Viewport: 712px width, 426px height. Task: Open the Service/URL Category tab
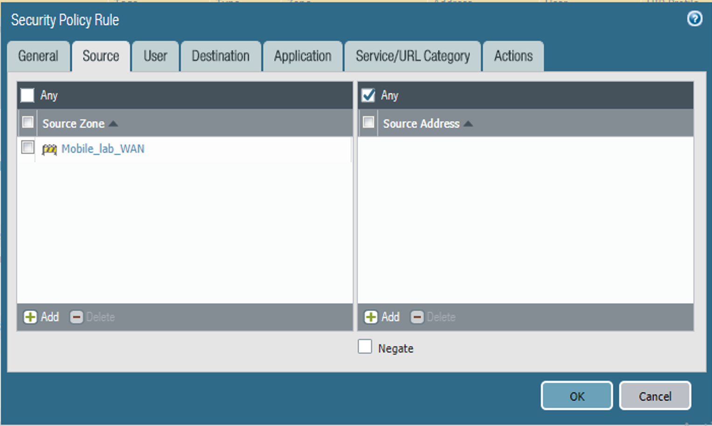(412, 56)
